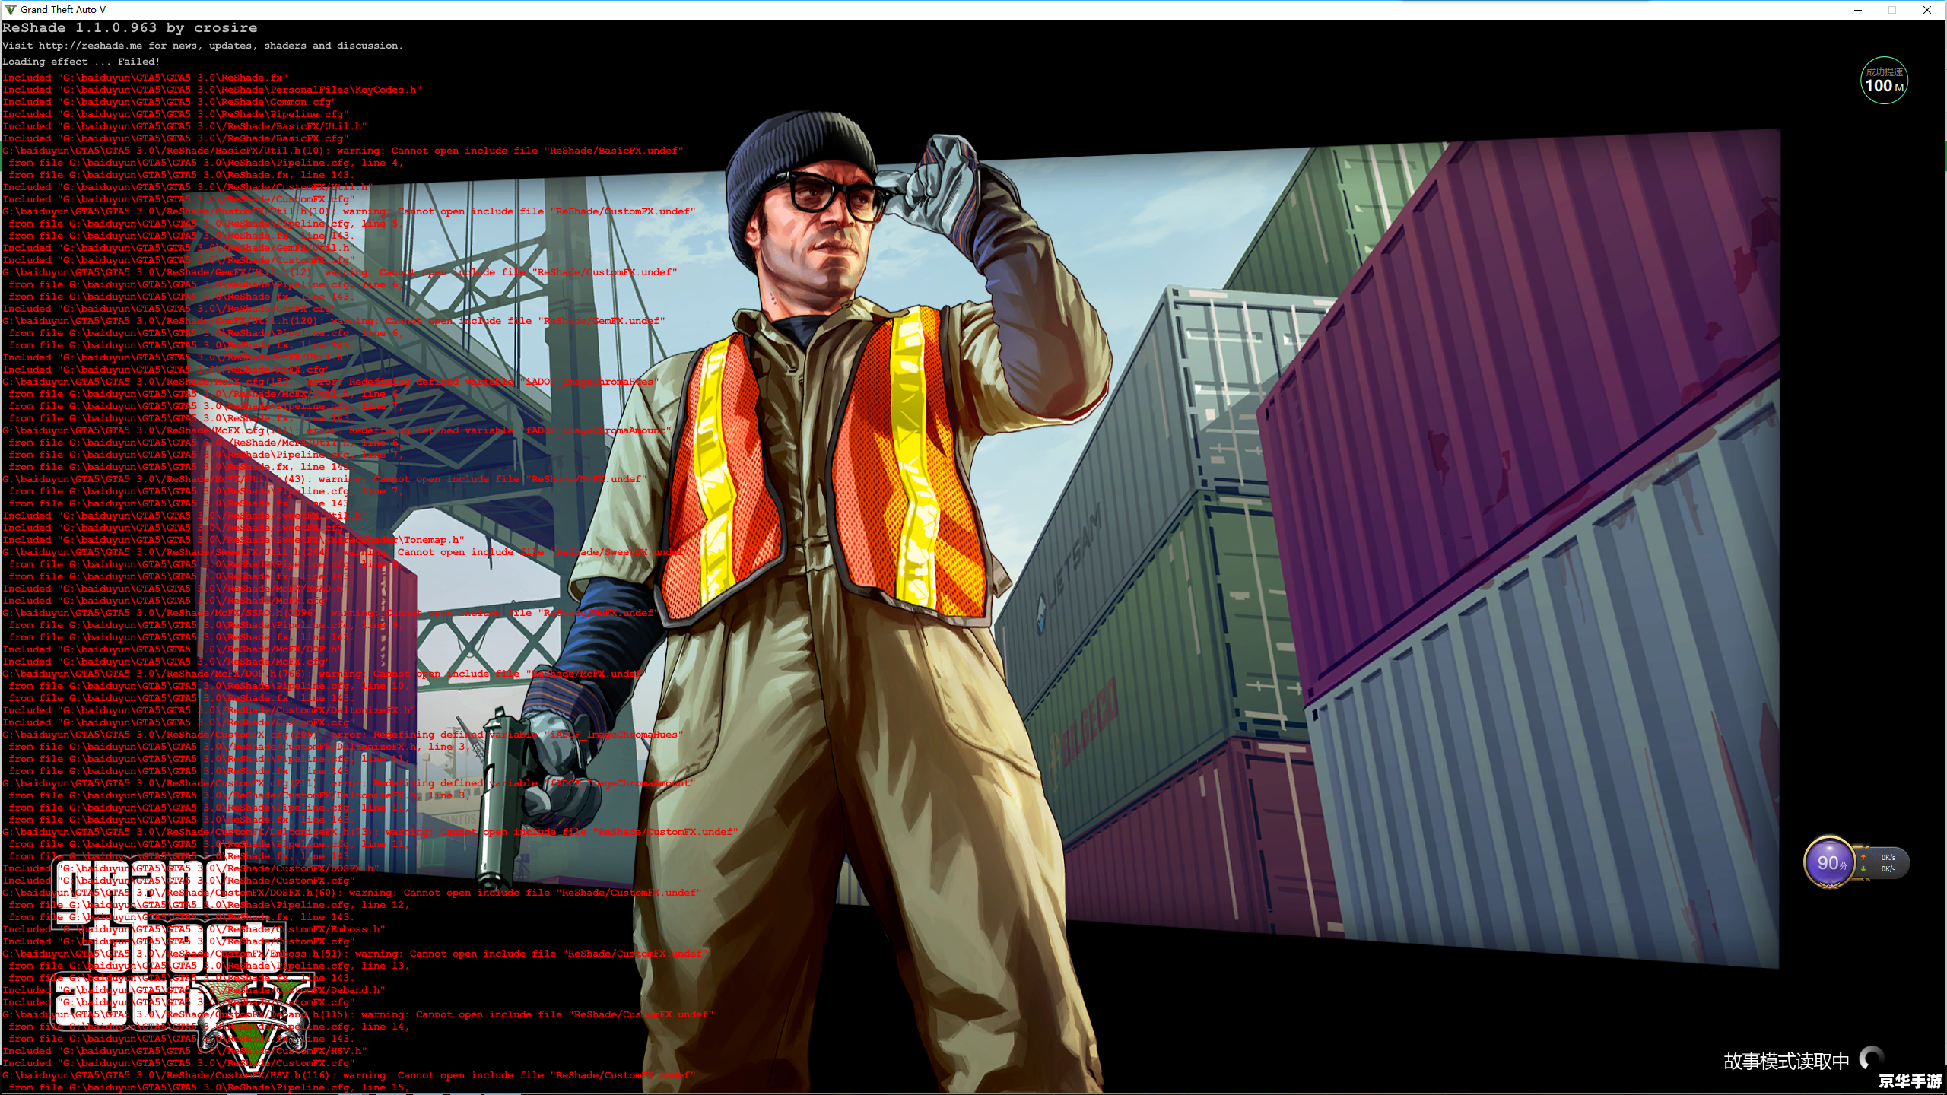Image resolution: width=1947 pixels, height=1095 pixels.
Task: Click the "Pipeline.cfg, line 14" from-file line
Action: click(209, 1027)
